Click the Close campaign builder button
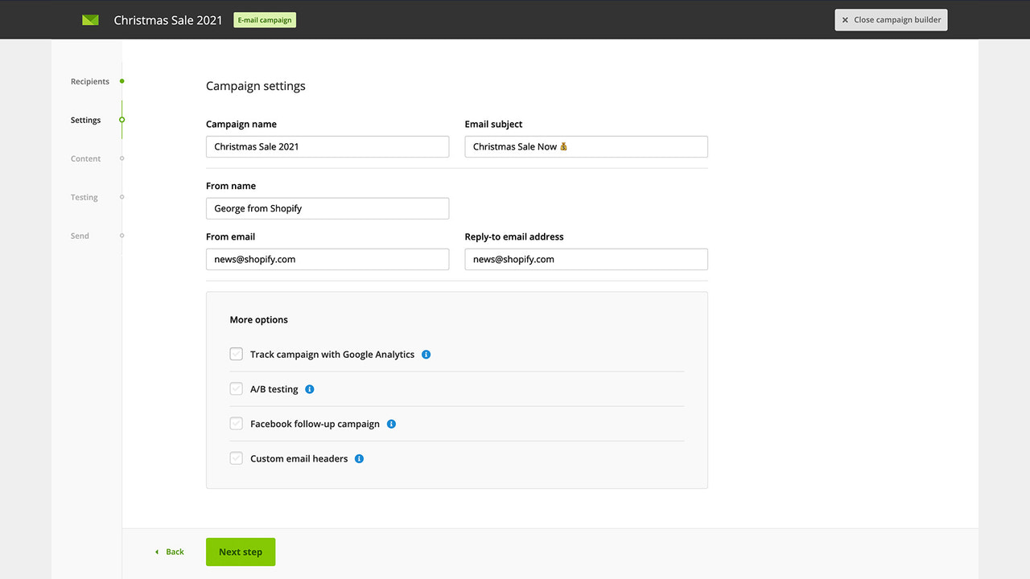Screen dimensions: 1030x579 tap(891, 19)
